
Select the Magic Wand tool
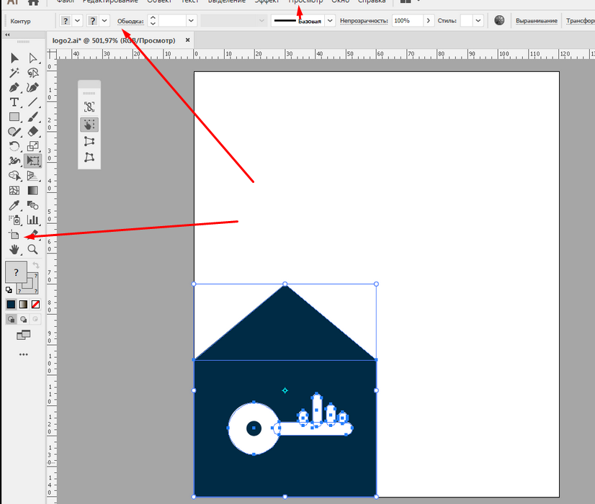pyautogui.click(x=14, y=73)
